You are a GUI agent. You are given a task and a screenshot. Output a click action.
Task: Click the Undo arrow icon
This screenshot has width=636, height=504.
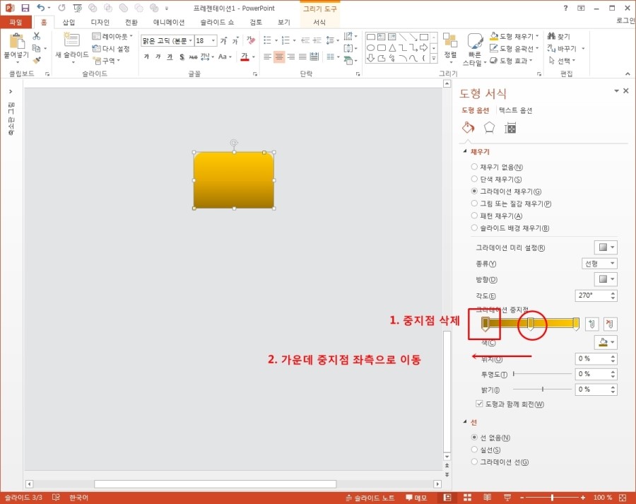point(40,8)
